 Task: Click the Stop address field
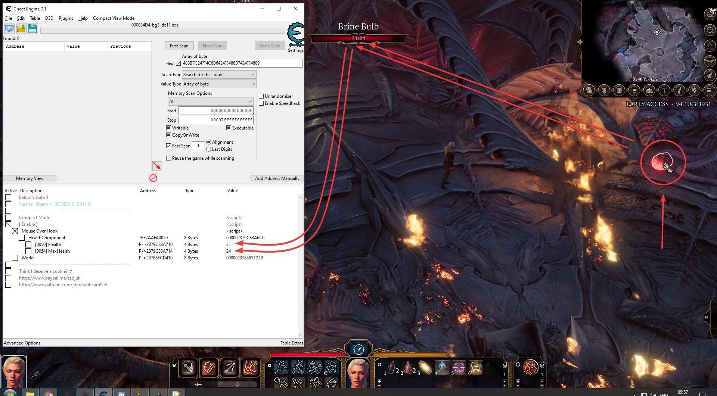pos(216,120)
